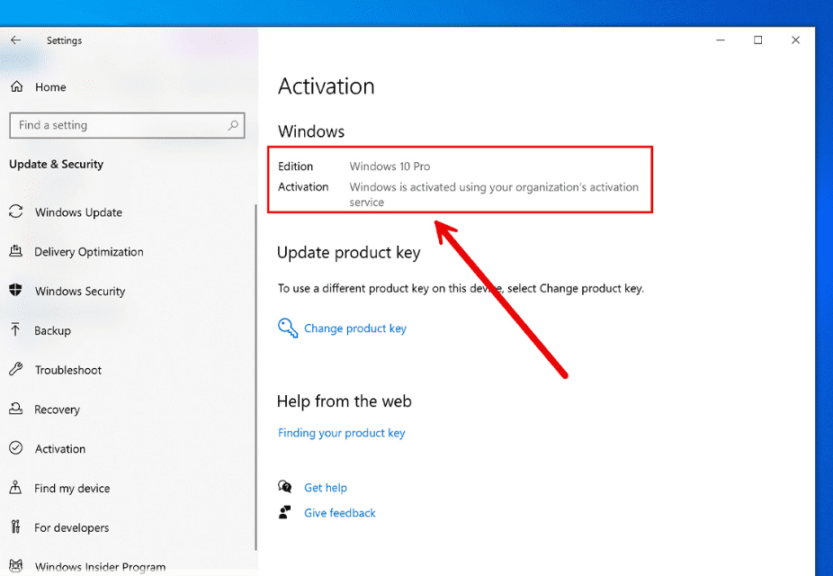Screen dimensions: 833x576
Task: Open Finding your product key link
Action: click(342, 433)
